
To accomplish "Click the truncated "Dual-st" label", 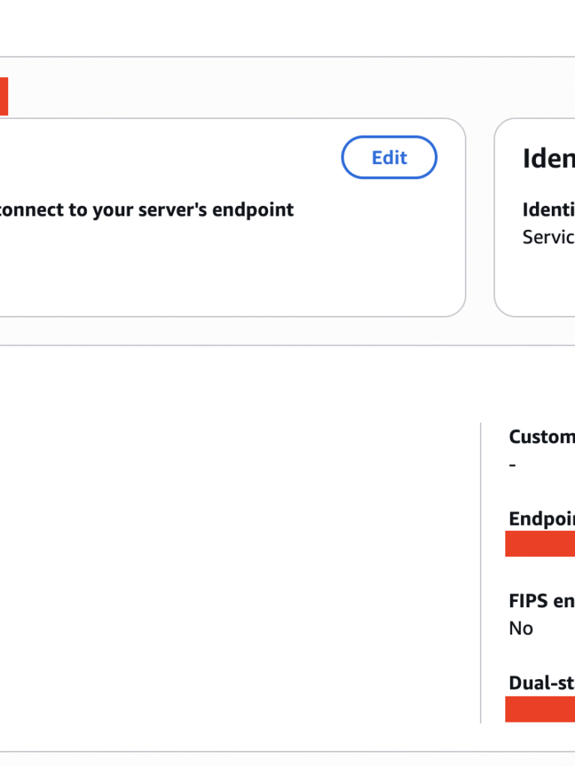I will pyautogui.click(x=541, y=682).
